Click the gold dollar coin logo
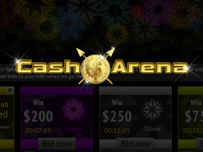 click(x=95, y=69)
